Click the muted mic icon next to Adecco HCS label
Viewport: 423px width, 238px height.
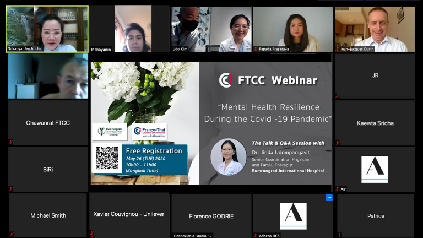point(256,235)
